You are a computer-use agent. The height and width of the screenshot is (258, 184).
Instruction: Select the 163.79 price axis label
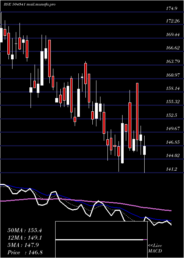pos(173,62)
